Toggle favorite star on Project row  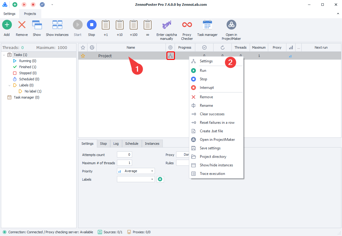coord(83,56)
